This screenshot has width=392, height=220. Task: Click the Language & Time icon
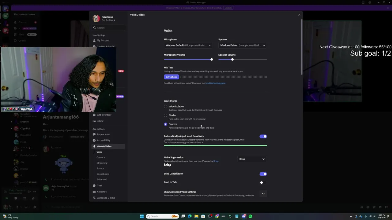coord(94,198)
